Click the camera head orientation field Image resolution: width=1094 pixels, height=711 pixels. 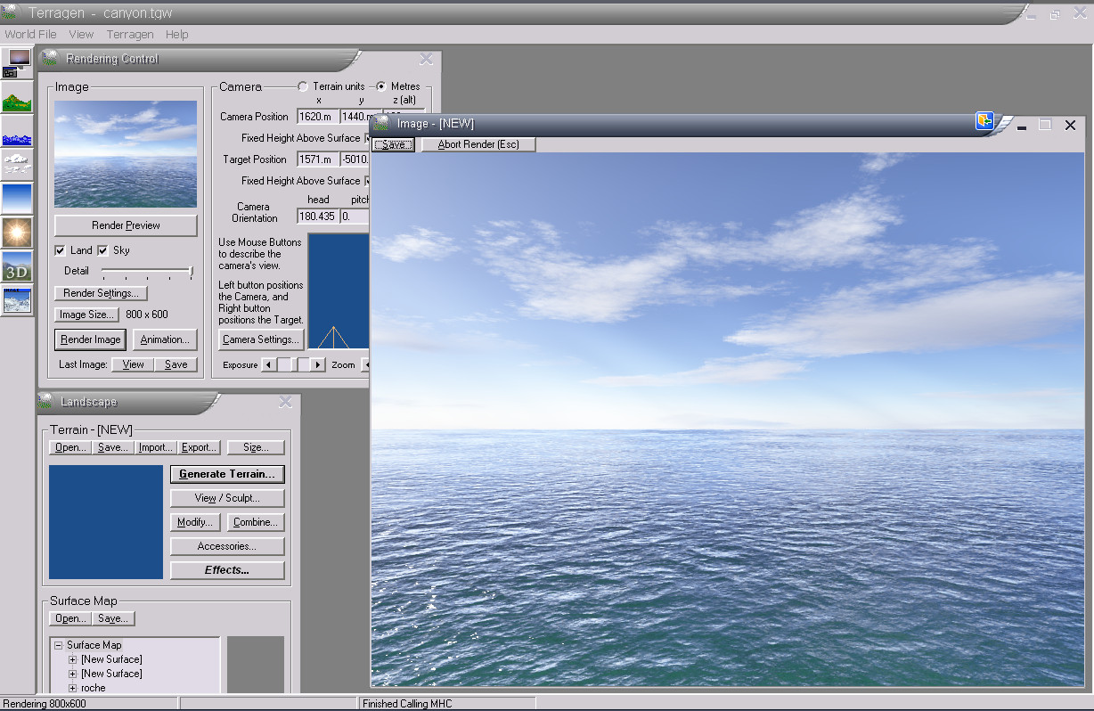pos(318,217)
